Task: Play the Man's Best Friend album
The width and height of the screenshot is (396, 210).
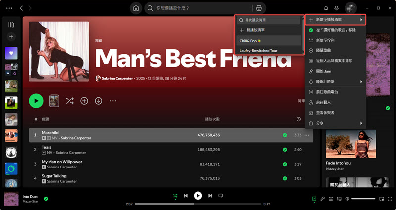Action: tap(36, 101)
